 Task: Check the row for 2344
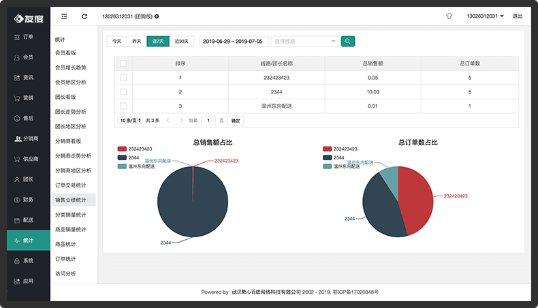pyautogui.click(x=123, y=92)
